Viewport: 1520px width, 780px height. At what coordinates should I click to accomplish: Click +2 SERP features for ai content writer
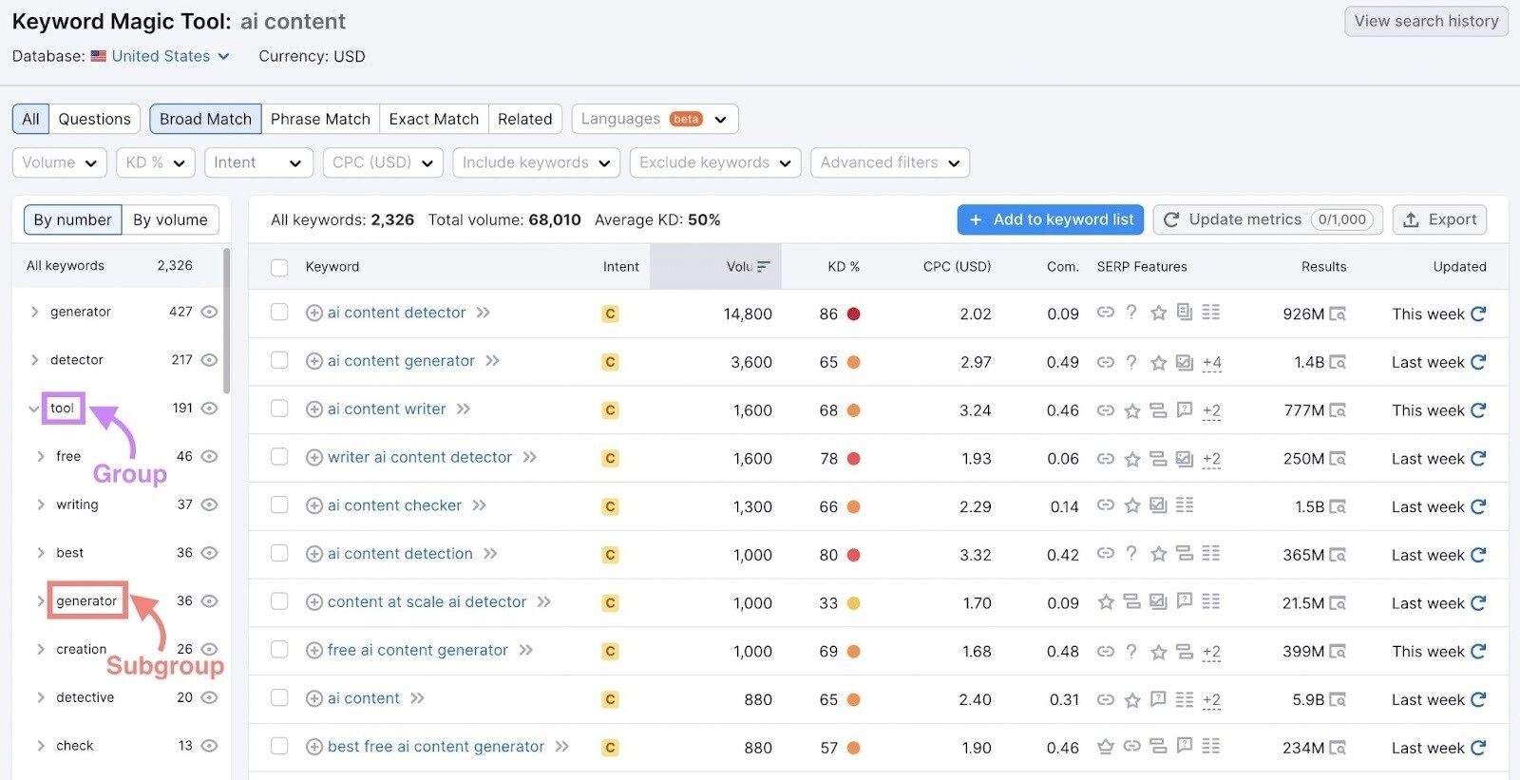(1211, 410)
